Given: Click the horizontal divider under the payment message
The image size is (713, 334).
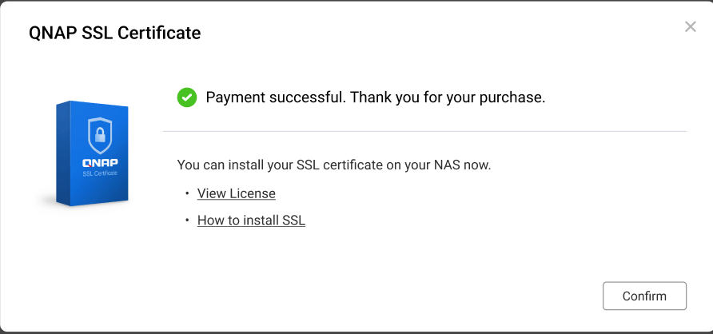Looking at the screenshot, I should (x=424, y=131).
